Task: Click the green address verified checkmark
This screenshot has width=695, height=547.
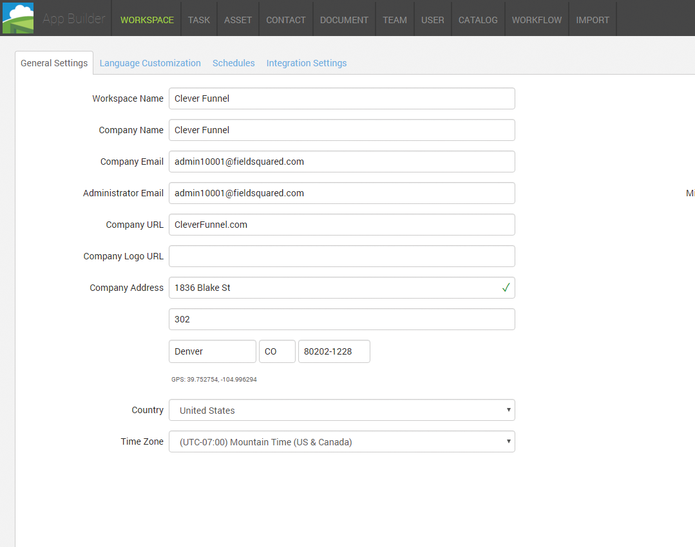Action: coord(506,288)
